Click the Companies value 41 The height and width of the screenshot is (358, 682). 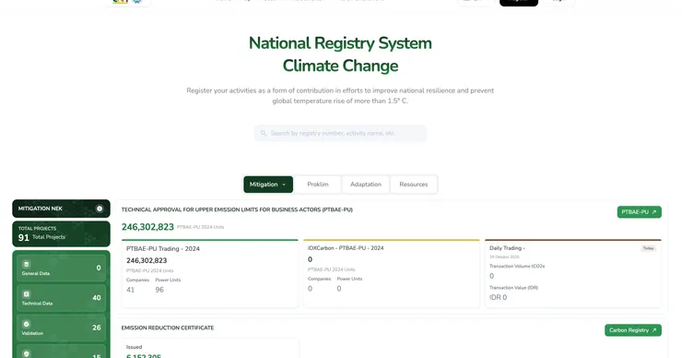coord(131,290)
